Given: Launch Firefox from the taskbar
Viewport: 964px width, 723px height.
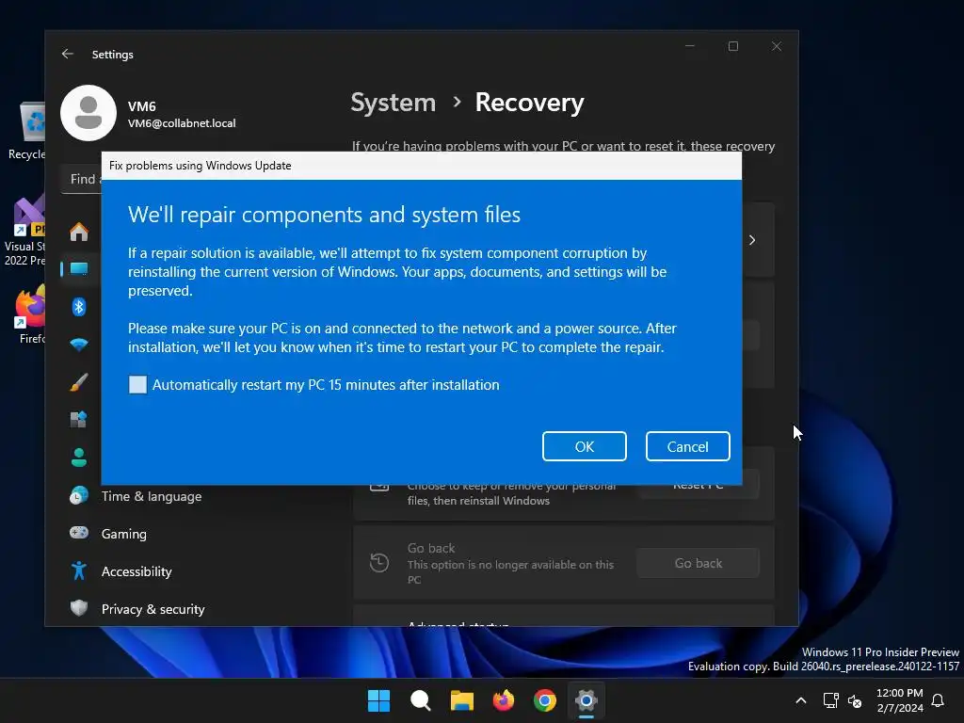Looking at the screenshot, I should tap(504, 700).
